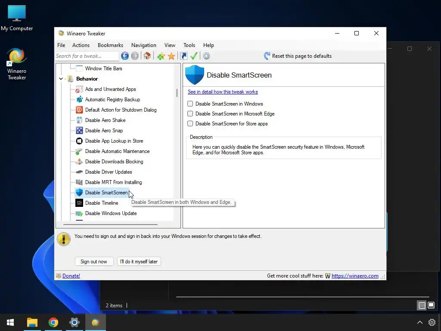Screen dimensions: 441x331
Task: Open settings via grey gear toolbar icon
Action: tap(206, 56)
